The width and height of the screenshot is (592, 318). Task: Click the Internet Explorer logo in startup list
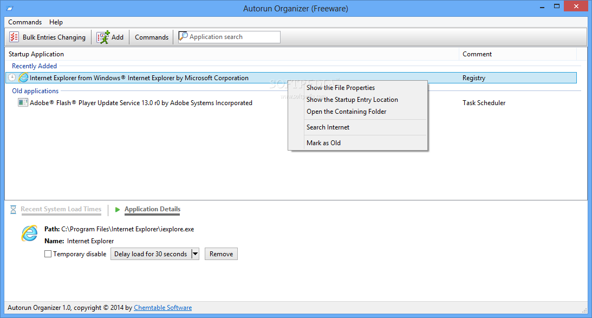(x=23, y=77)
